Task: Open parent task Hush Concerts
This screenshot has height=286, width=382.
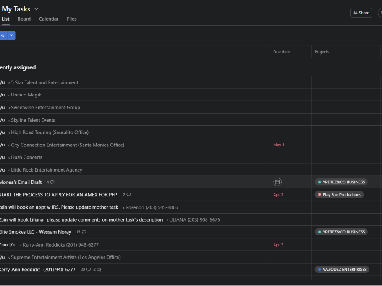Action: (x=27, y=157)
